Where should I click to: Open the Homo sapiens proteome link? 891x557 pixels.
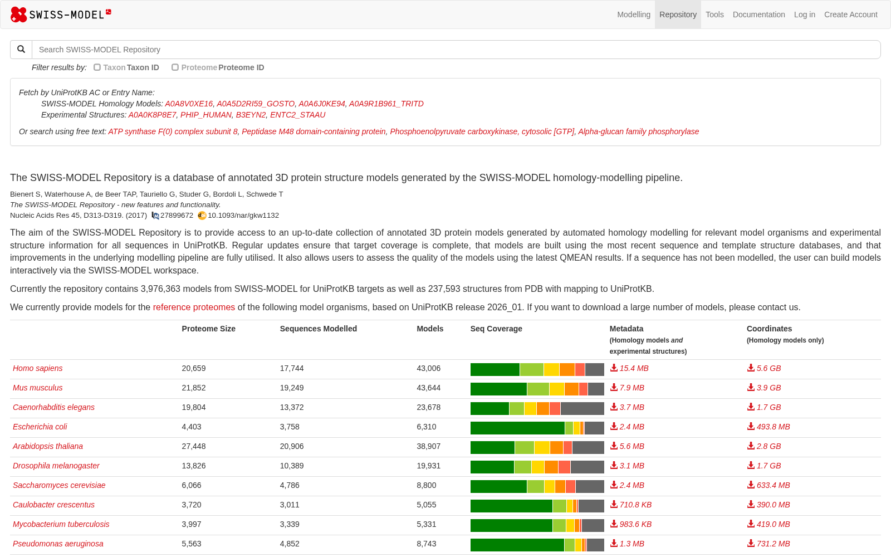click(x=38, y=368)
